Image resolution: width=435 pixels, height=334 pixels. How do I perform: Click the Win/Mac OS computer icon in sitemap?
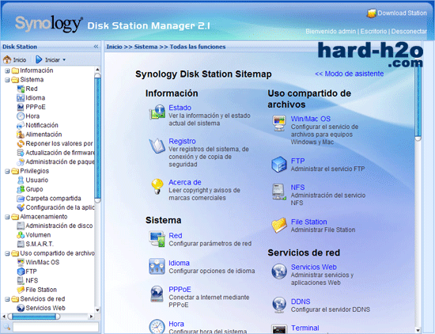[279, 123]
